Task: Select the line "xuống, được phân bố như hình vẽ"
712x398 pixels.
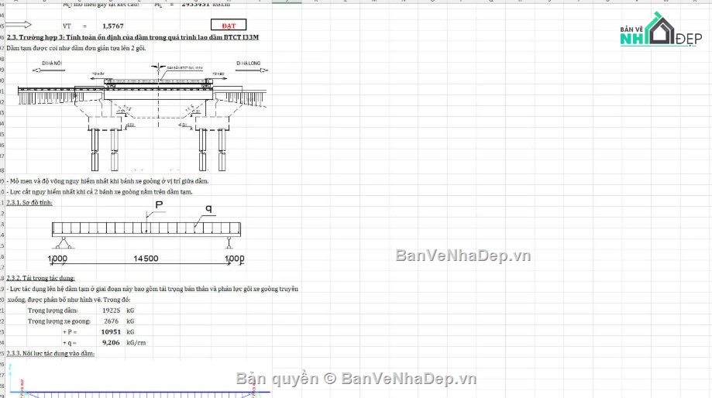Action: tap(69, 300)
